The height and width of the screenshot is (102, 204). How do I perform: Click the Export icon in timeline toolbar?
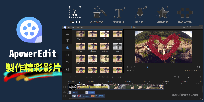pos(120,77)
